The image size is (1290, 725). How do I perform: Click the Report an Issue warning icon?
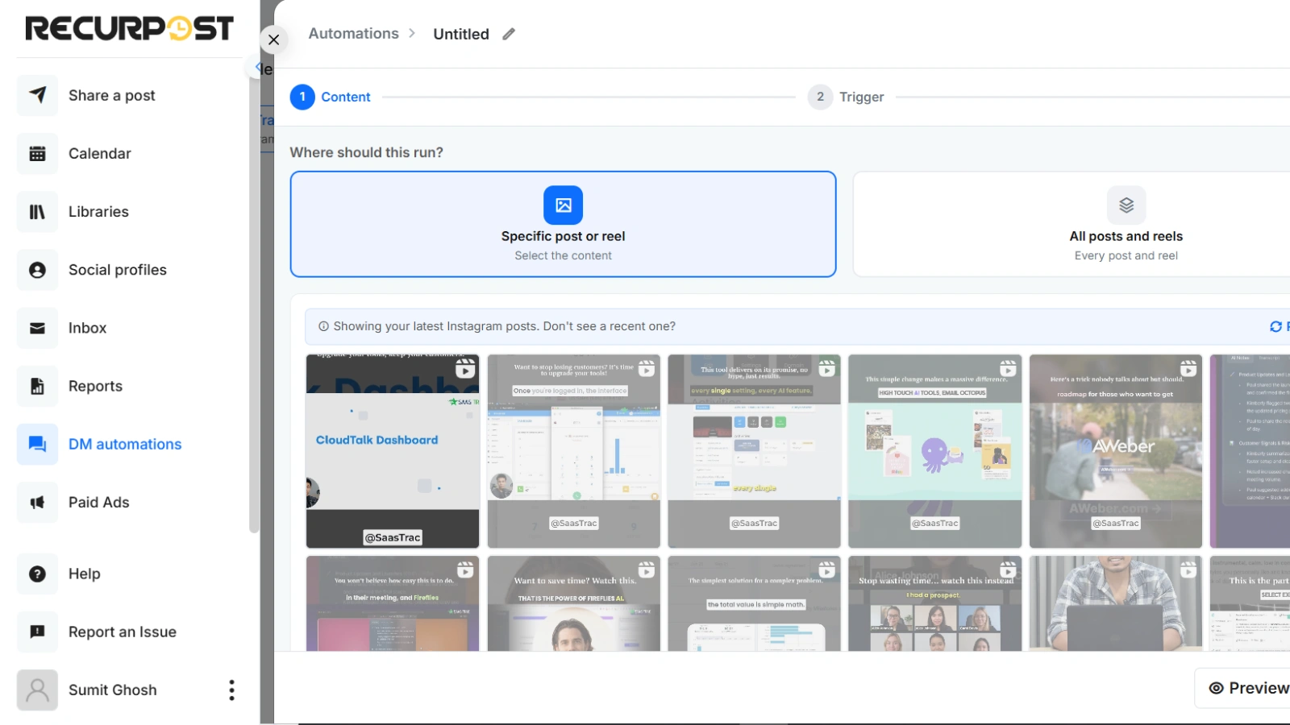(36, 632)
